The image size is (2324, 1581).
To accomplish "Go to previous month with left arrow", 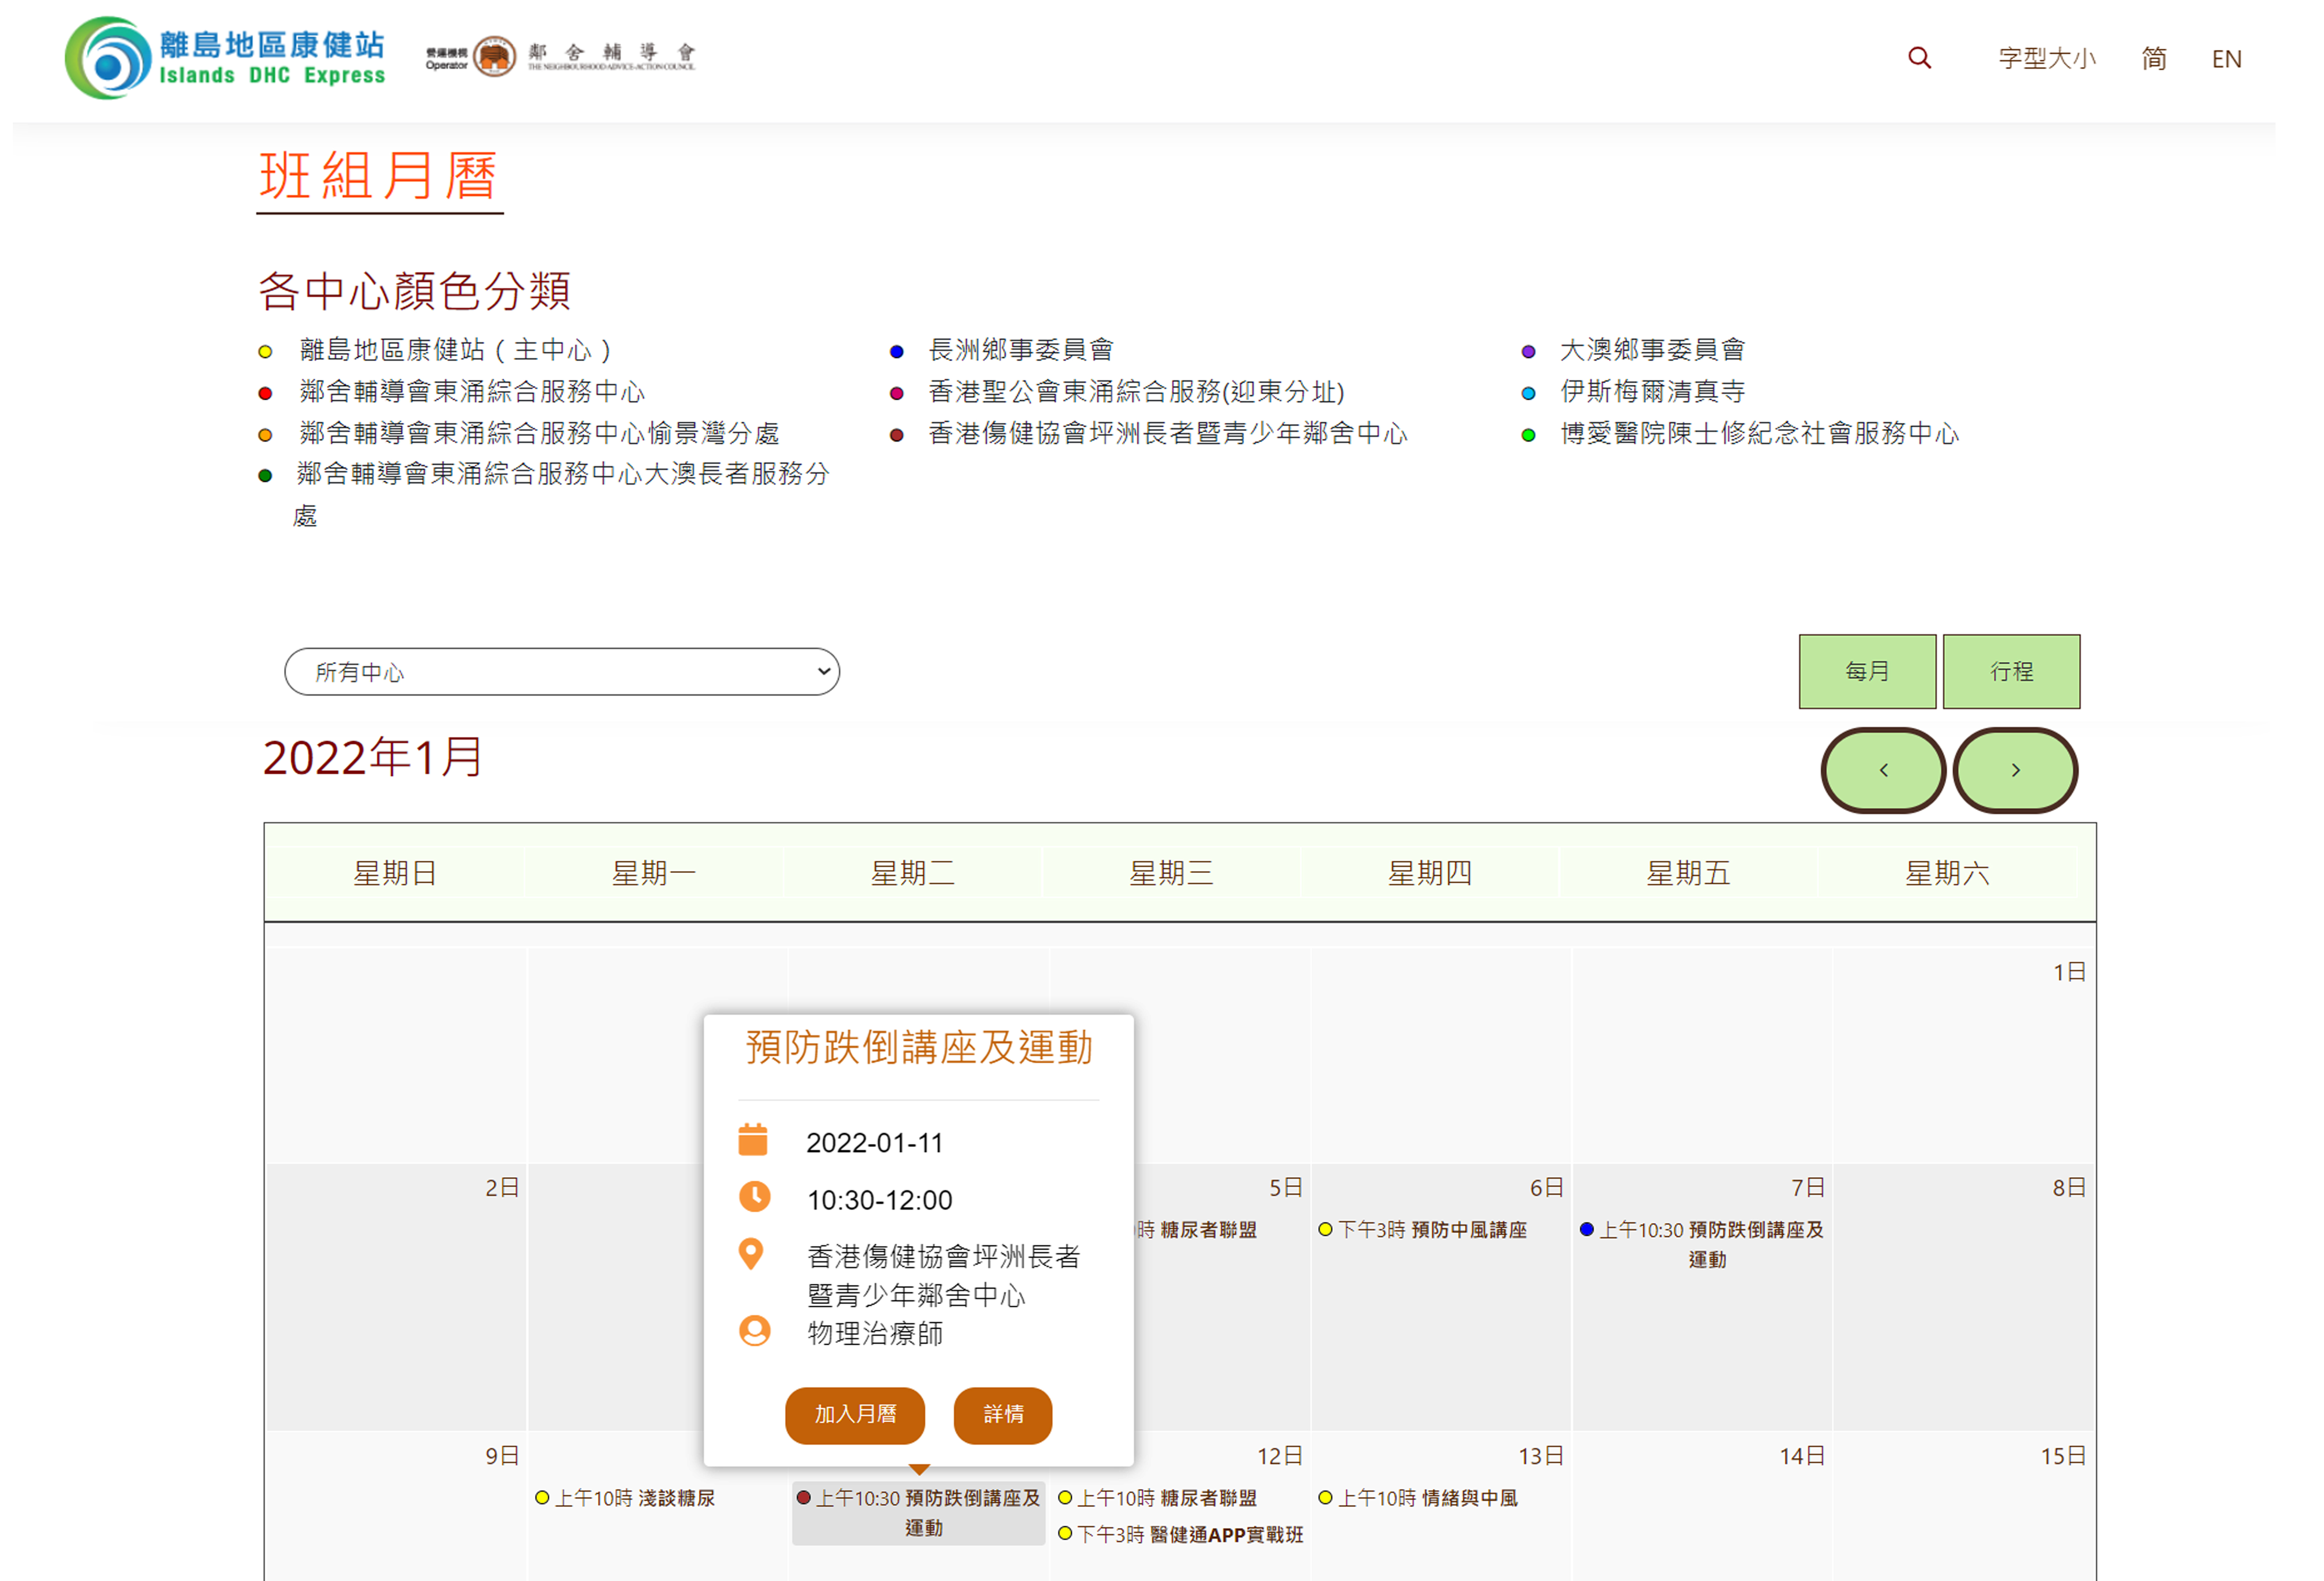I will point(1883,770).
